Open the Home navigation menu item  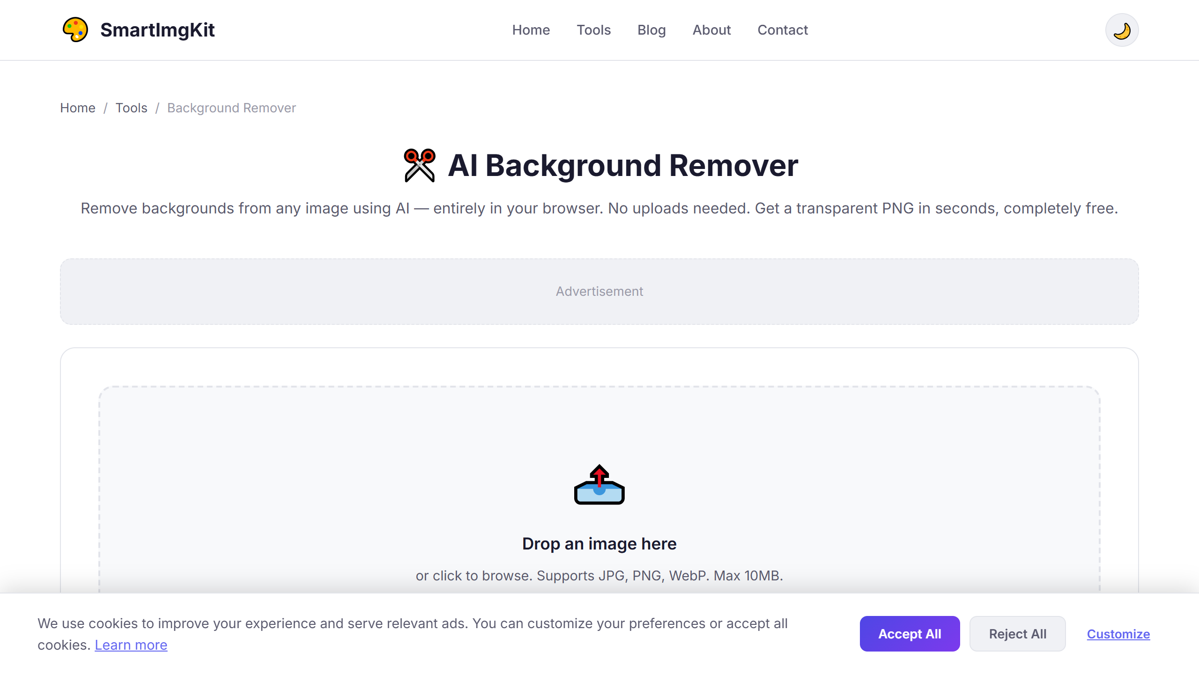click(531, 30)
